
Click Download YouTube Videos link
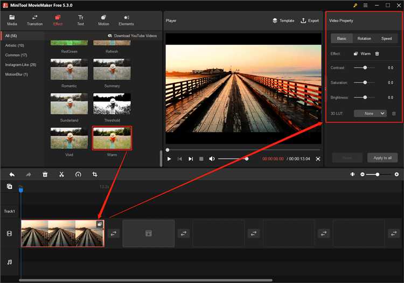(133, 36)
